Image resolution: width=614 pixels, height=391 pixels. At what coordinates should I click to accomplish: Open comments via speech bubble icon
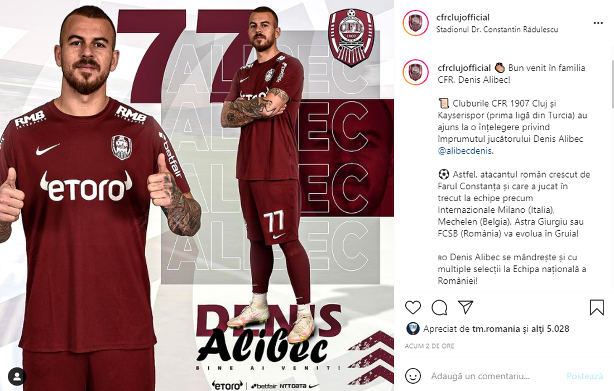pyautogui.click(x=439, y=308)
